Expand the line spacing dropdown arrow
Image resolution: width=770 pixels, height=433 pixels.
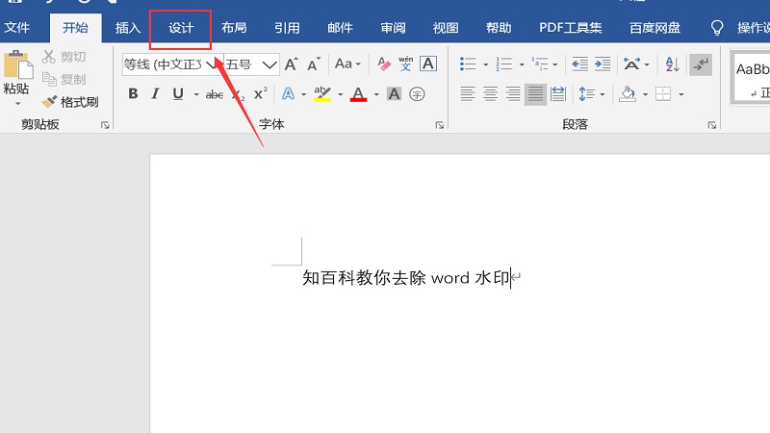[x=601, y=94]
